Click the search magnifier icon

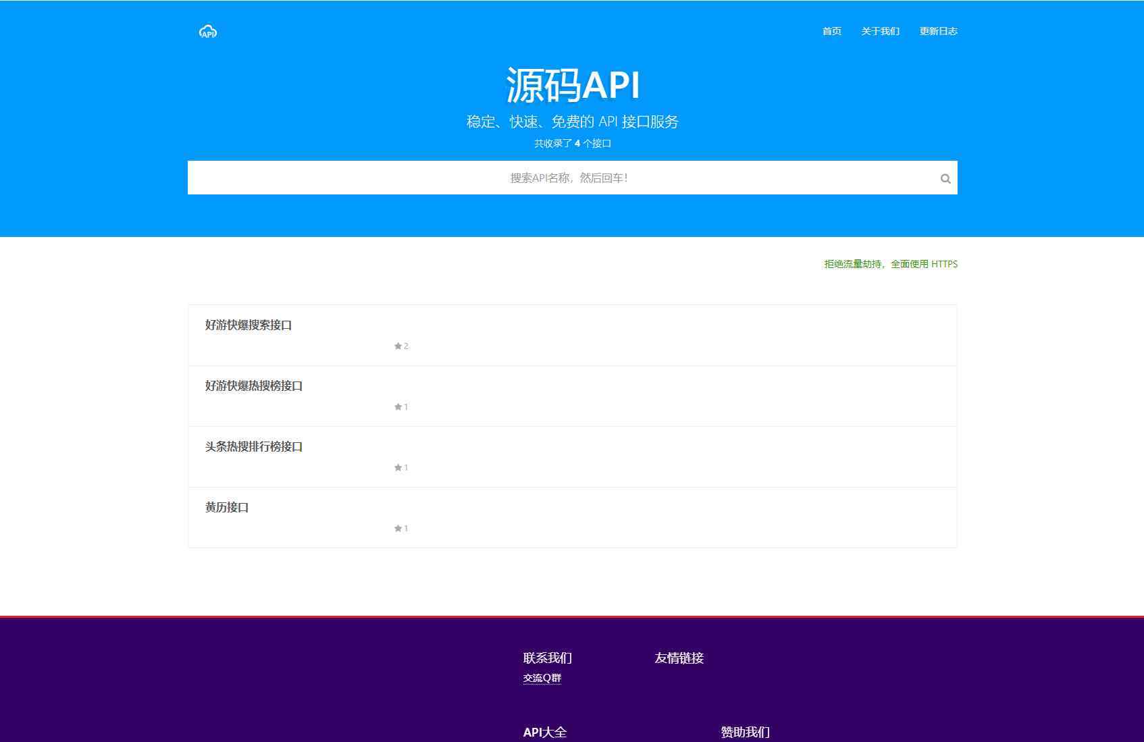pyautogui.click(x=945, y=178)
